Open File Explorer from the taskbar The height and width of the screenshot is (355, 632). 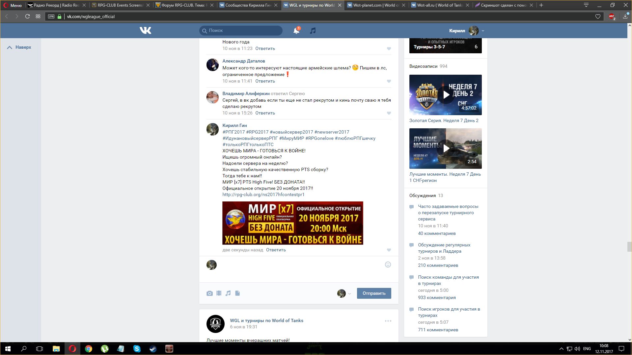[56, 349]
